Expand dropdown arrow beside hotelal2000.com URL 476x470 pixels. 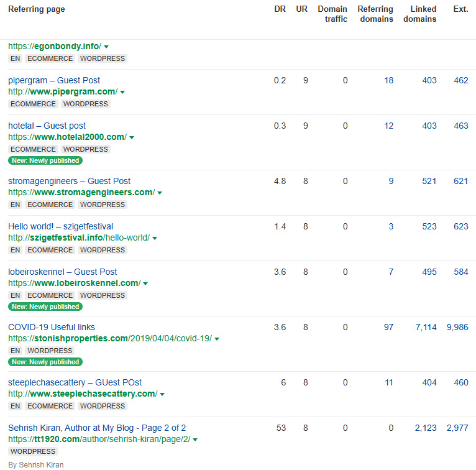132,137
